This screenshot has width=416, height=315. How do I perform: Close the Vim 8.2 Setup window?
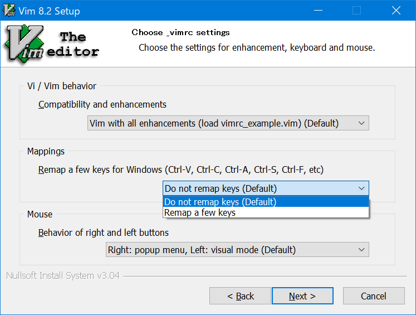point(396,11)
